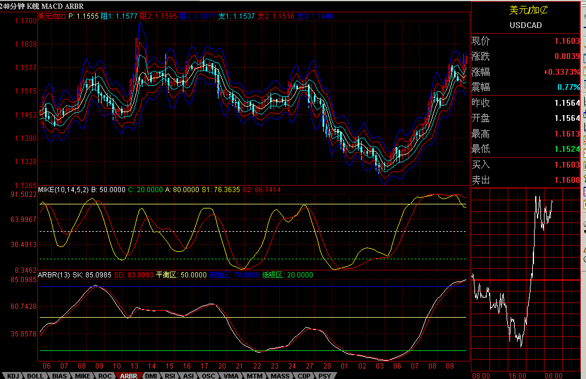Open the MASS indicator tab
The width and height of the screenshot is (586, 379).
279,375
